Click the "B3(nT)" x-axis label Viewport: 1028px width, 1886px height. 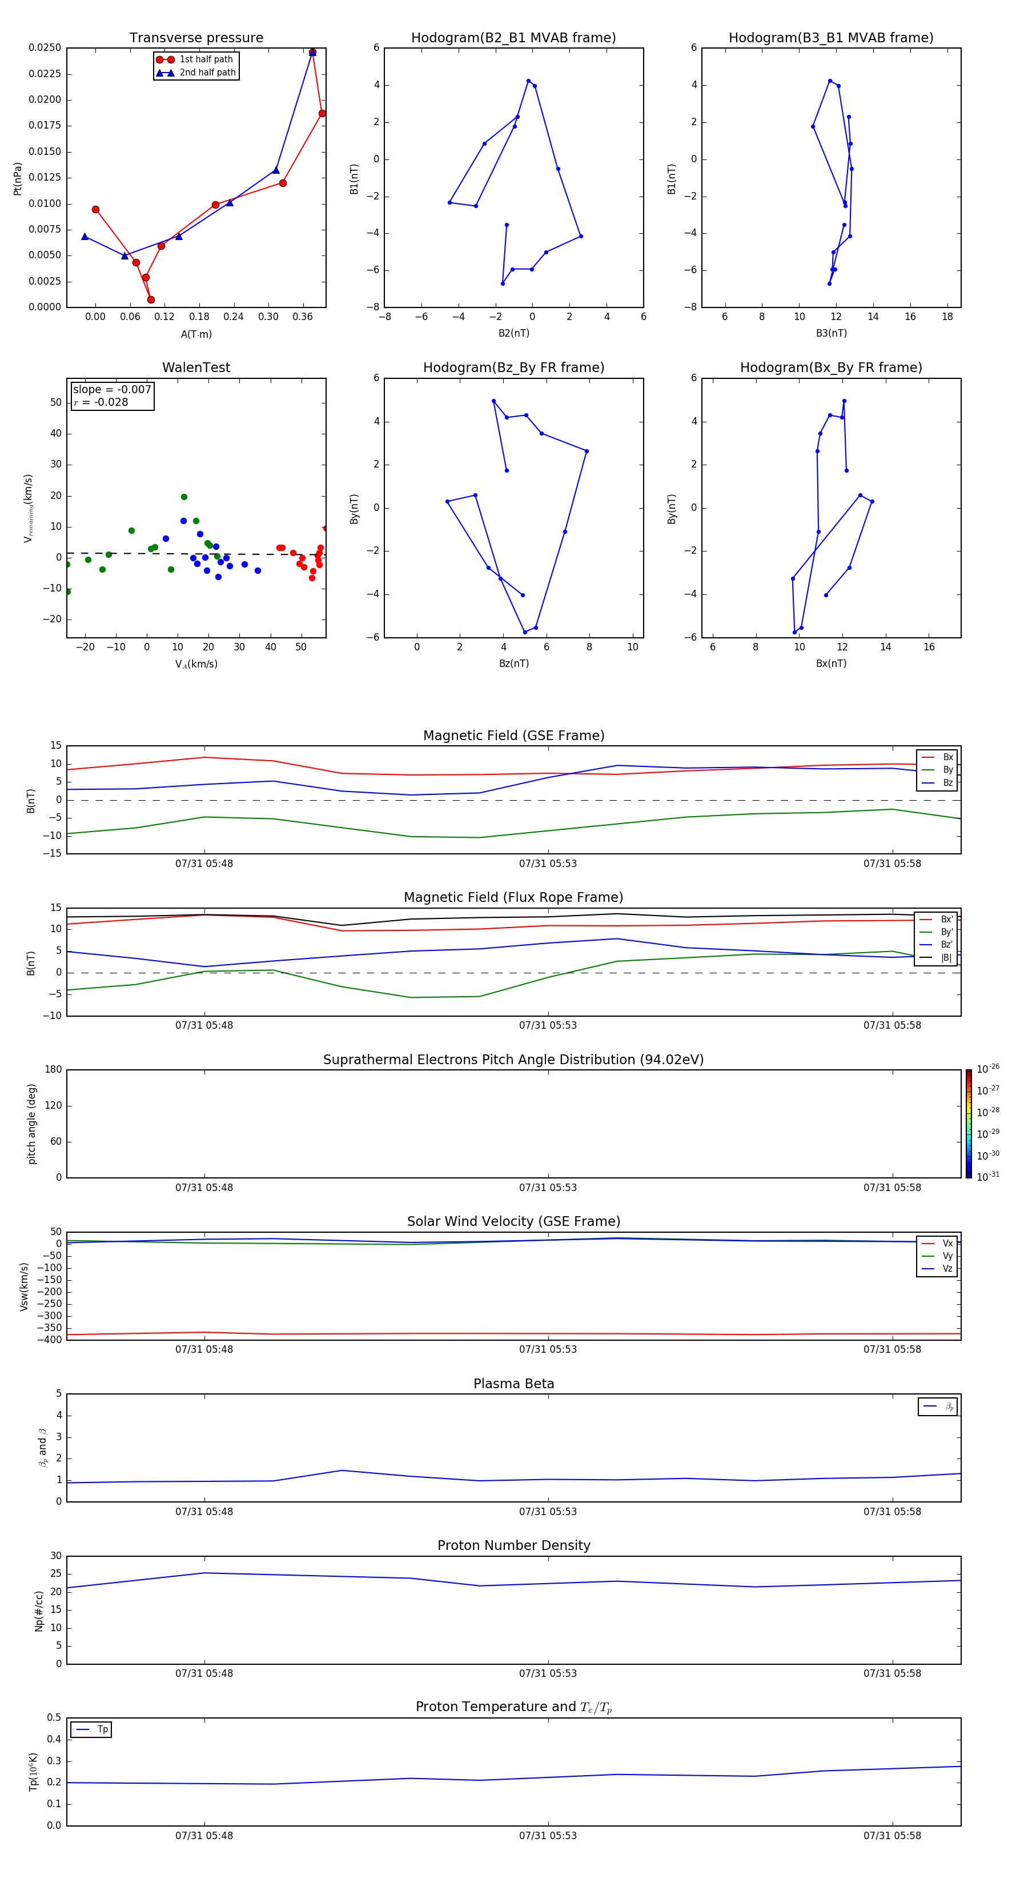click(x=831, y=333)
